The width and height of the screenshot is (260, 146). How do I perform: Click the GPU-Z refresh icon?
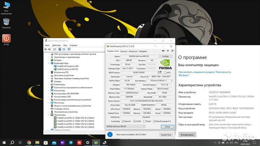point(168,51)
